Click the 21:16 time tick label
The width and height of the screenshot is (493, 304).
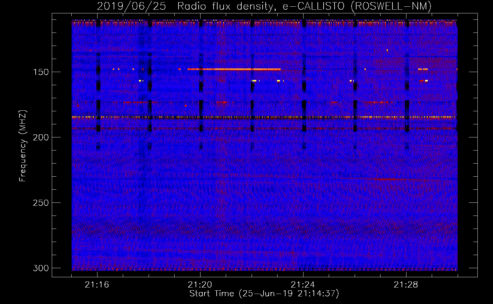(x=97, y=285)
